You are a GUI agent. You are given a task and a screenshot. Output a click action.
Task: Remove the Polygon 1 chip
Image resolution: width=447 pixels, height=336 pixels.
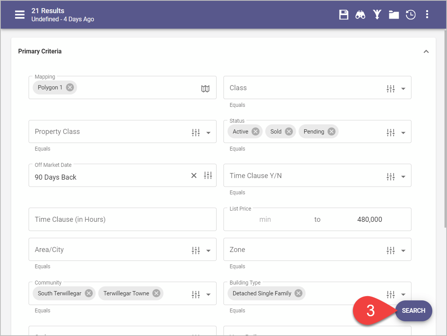pos(70,87)
